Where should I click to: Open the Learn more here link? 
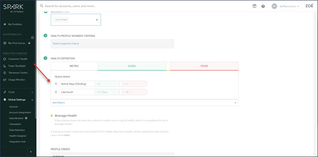67,135
